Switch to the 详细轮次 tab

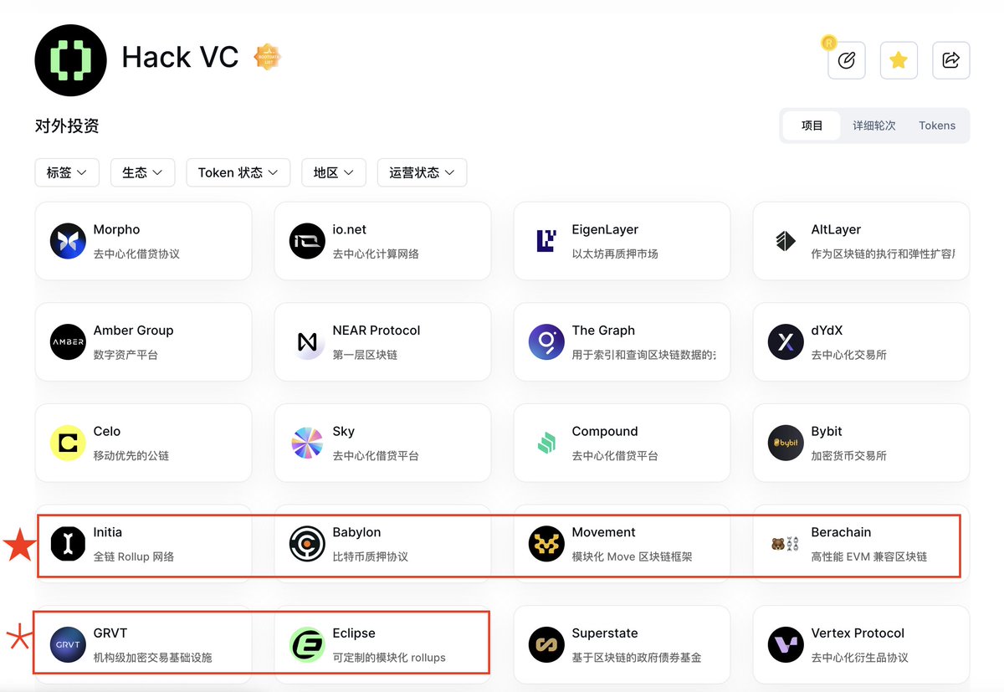[x=874, y=126]
